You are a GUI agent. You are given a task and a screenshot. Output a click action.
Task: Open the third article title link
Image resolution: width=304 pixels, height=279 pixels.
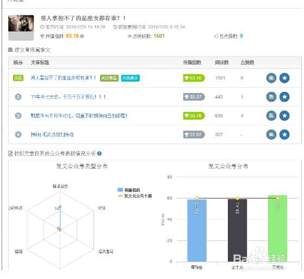tap(79, 116)
